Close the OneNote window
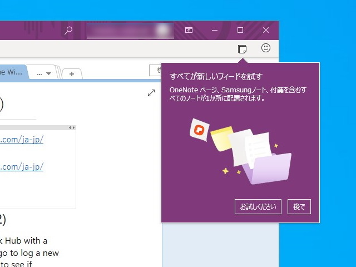Image resolution: width=356 pixels, height=267 pixels. 266,30
